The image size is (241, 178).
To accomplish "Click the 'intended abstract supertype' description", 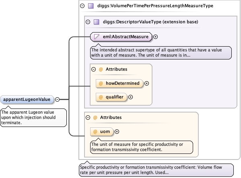I will point(161,53).
